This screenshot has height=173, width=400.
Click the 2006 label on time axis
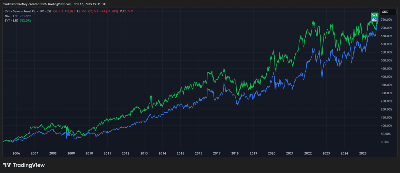click(16, 153)
